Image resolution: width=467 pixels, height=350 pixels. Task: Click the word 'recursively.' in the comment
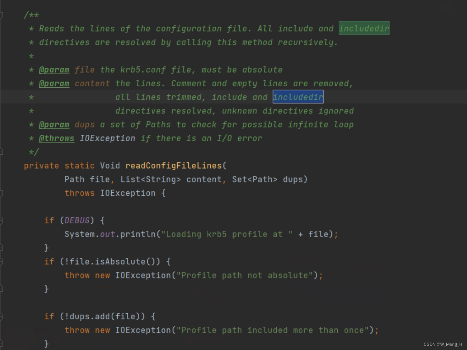[x=308, y=43]
